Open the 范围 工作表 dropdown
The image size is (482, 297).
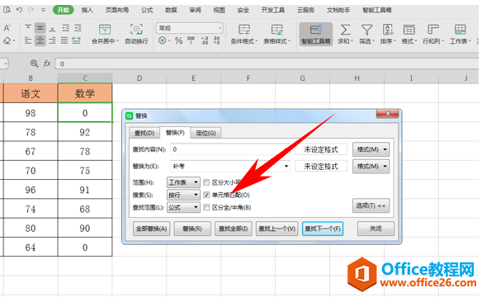click(183, 182)
